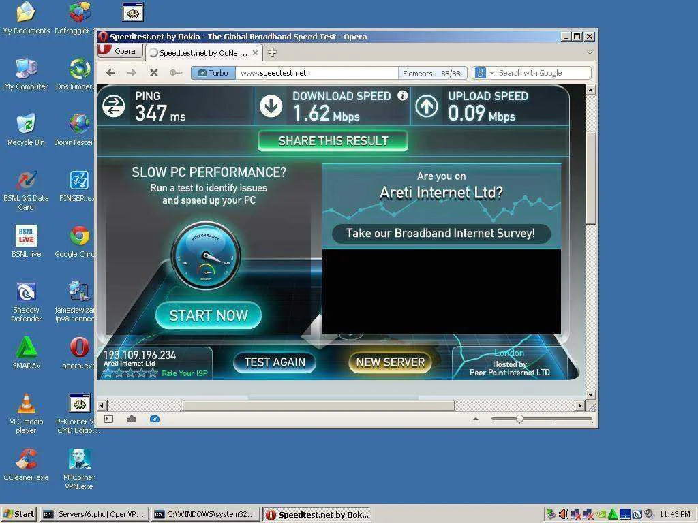The width and height of the screenshot is (698, 523).
Task: Open PHCorner VPN.exe desktop icon
Action: click(79, 469)
